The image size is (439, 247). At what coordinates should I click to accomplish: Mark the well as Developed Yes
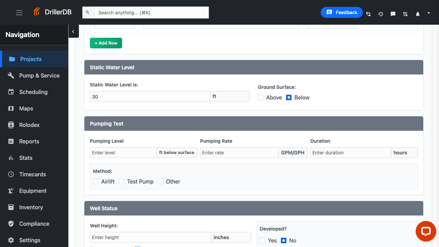pos(262,240)
